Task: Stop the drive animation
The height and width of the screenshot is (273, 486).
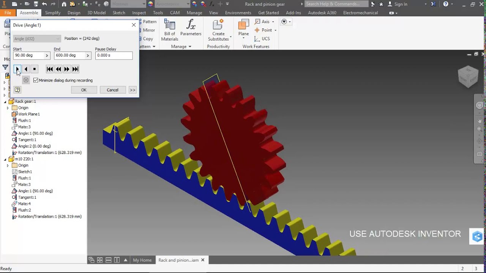Action: [x=35, y=69]
